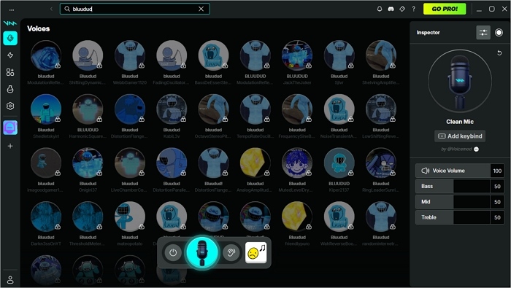This screenshot has height=288, width=511.
Task: Mute using the Voice Volume speaker icon
Action: pyautogui.click(x=425, y=171)
